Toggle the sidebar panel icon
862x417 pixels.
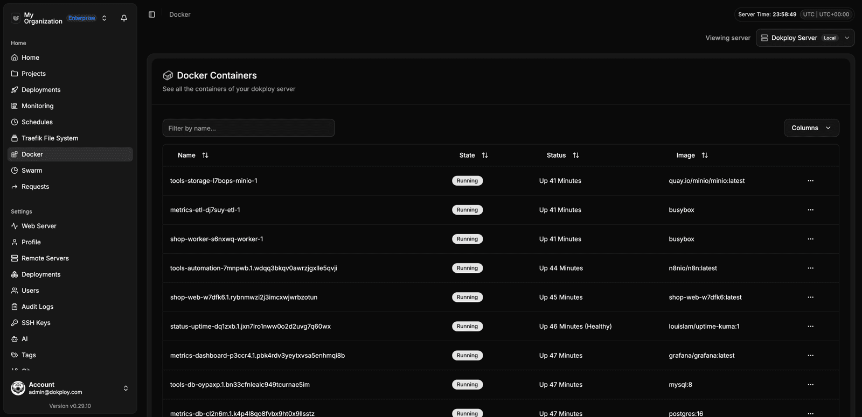(152, 15)
